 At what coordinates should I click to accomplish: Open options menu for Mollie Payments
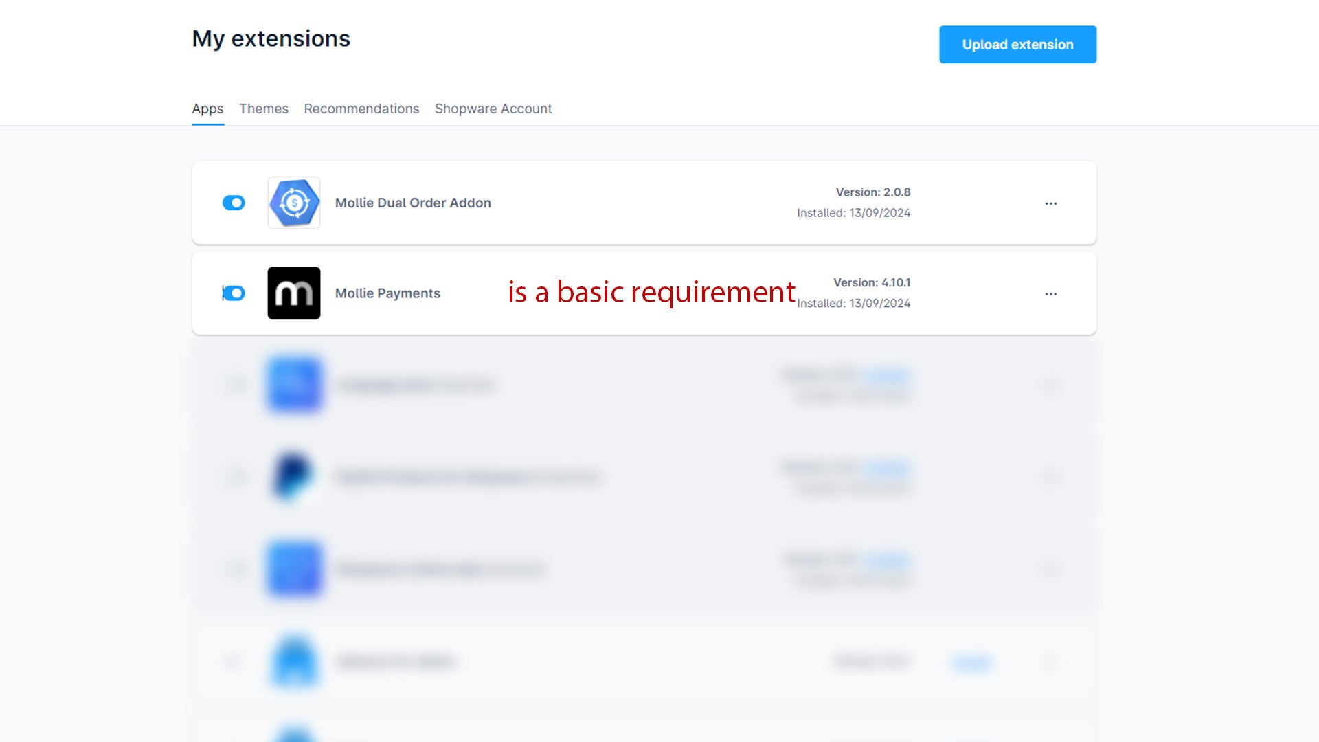1051,294
